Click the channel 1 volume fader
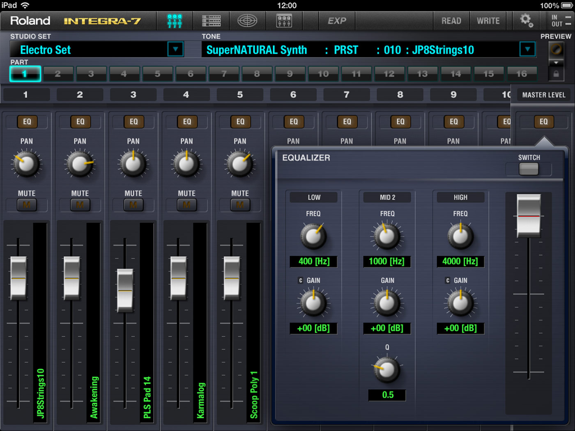 pos(18,278)
